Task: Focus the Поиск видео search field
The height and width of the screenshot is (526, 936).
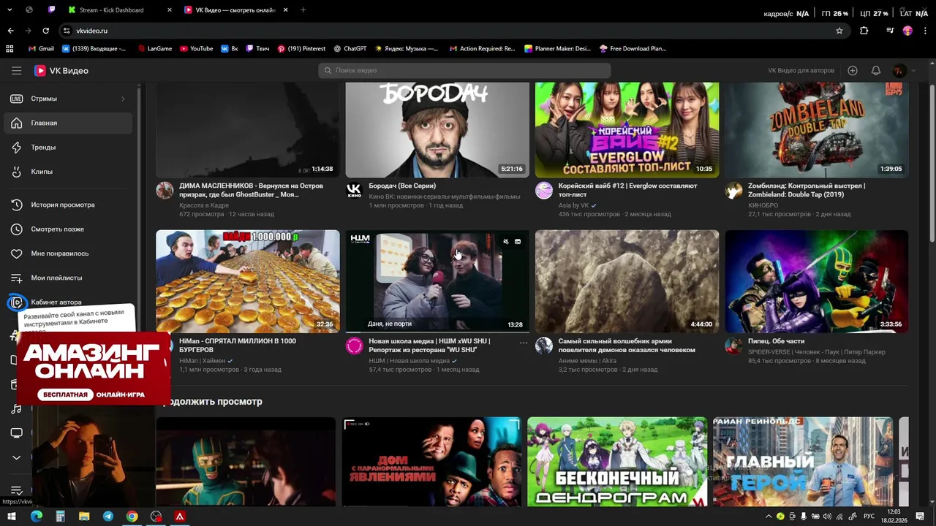Action: pyautogui.click(x=464, y=70)
